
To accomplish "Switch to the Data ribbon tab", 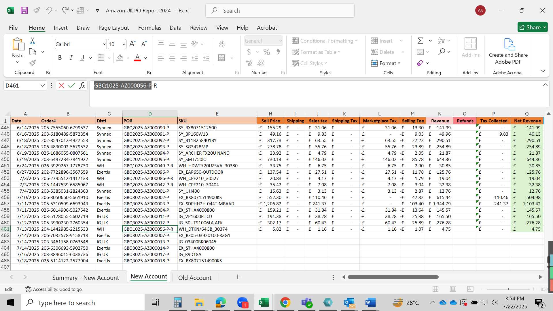I will point(175,28).
